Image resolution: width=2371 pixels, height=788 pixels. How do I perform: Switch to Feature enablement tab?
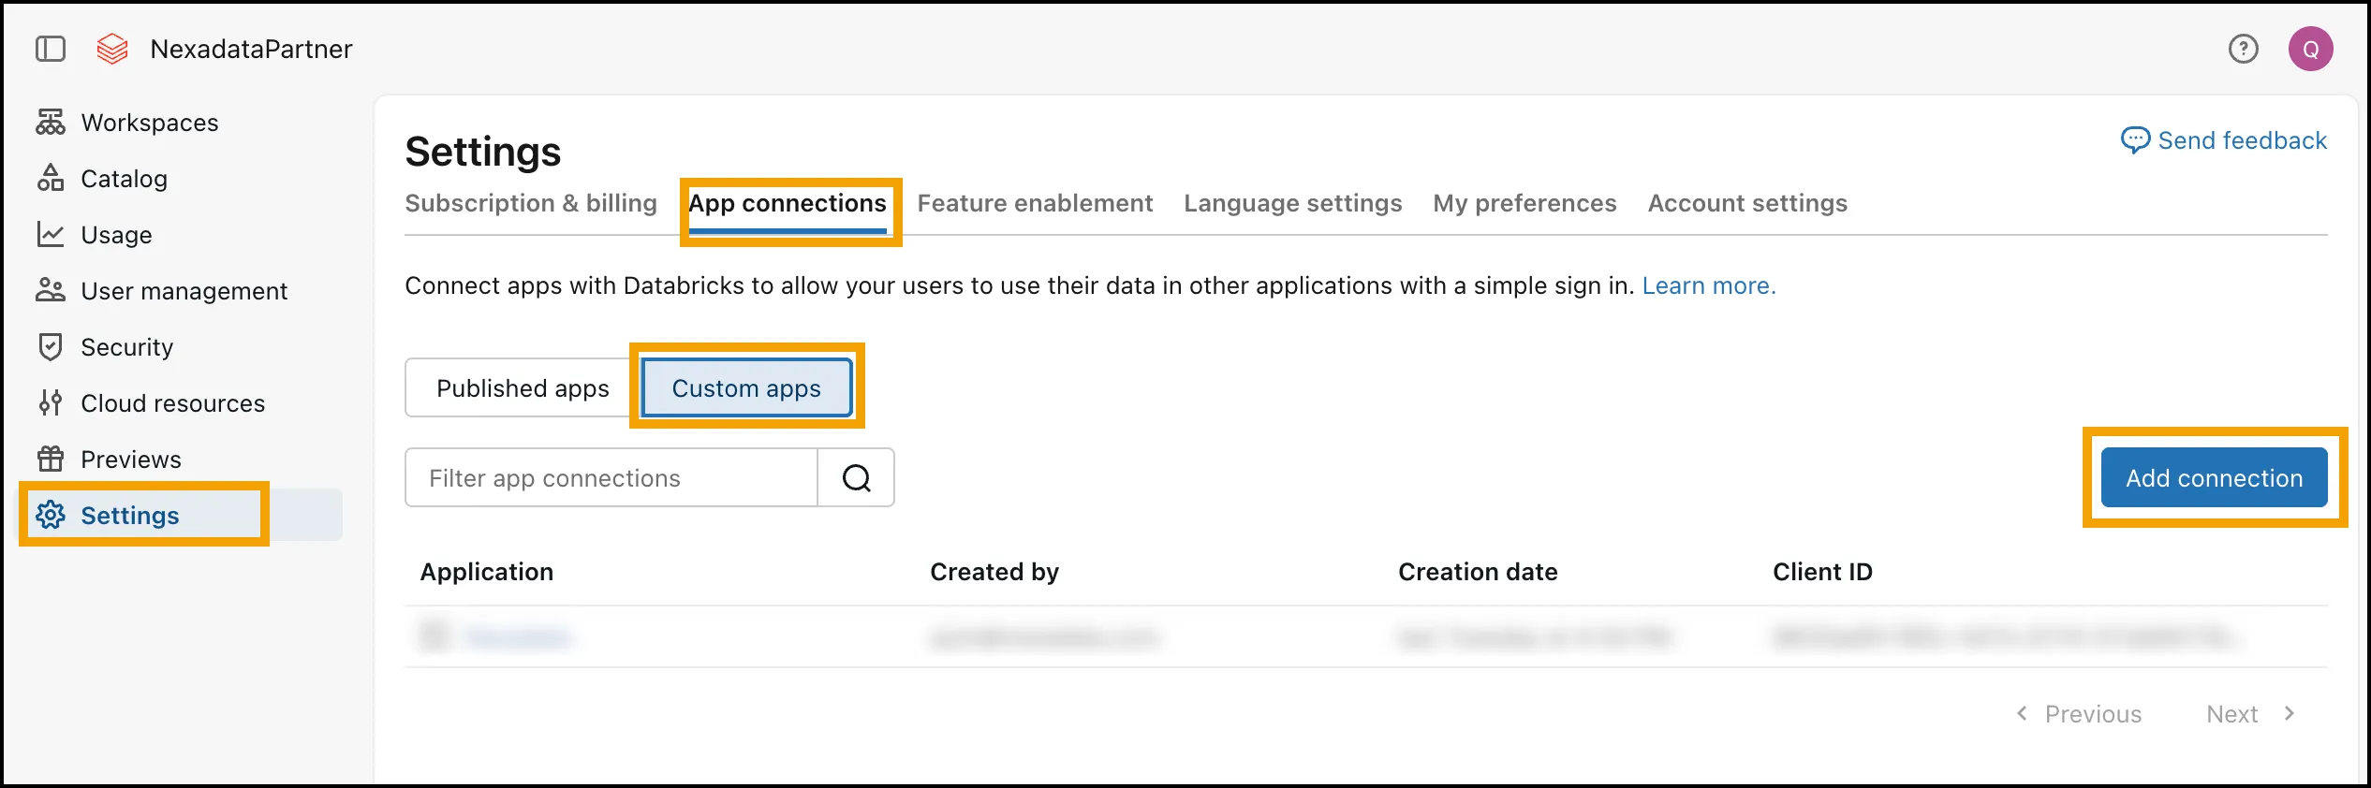(x=1035, y=203)
